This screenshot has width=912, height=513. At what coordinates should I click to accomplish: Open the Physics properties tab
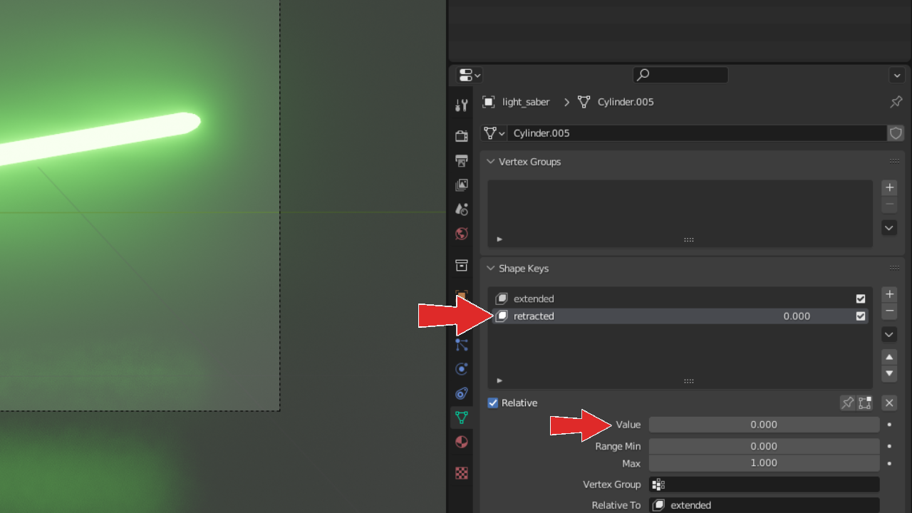click(461, 369)
